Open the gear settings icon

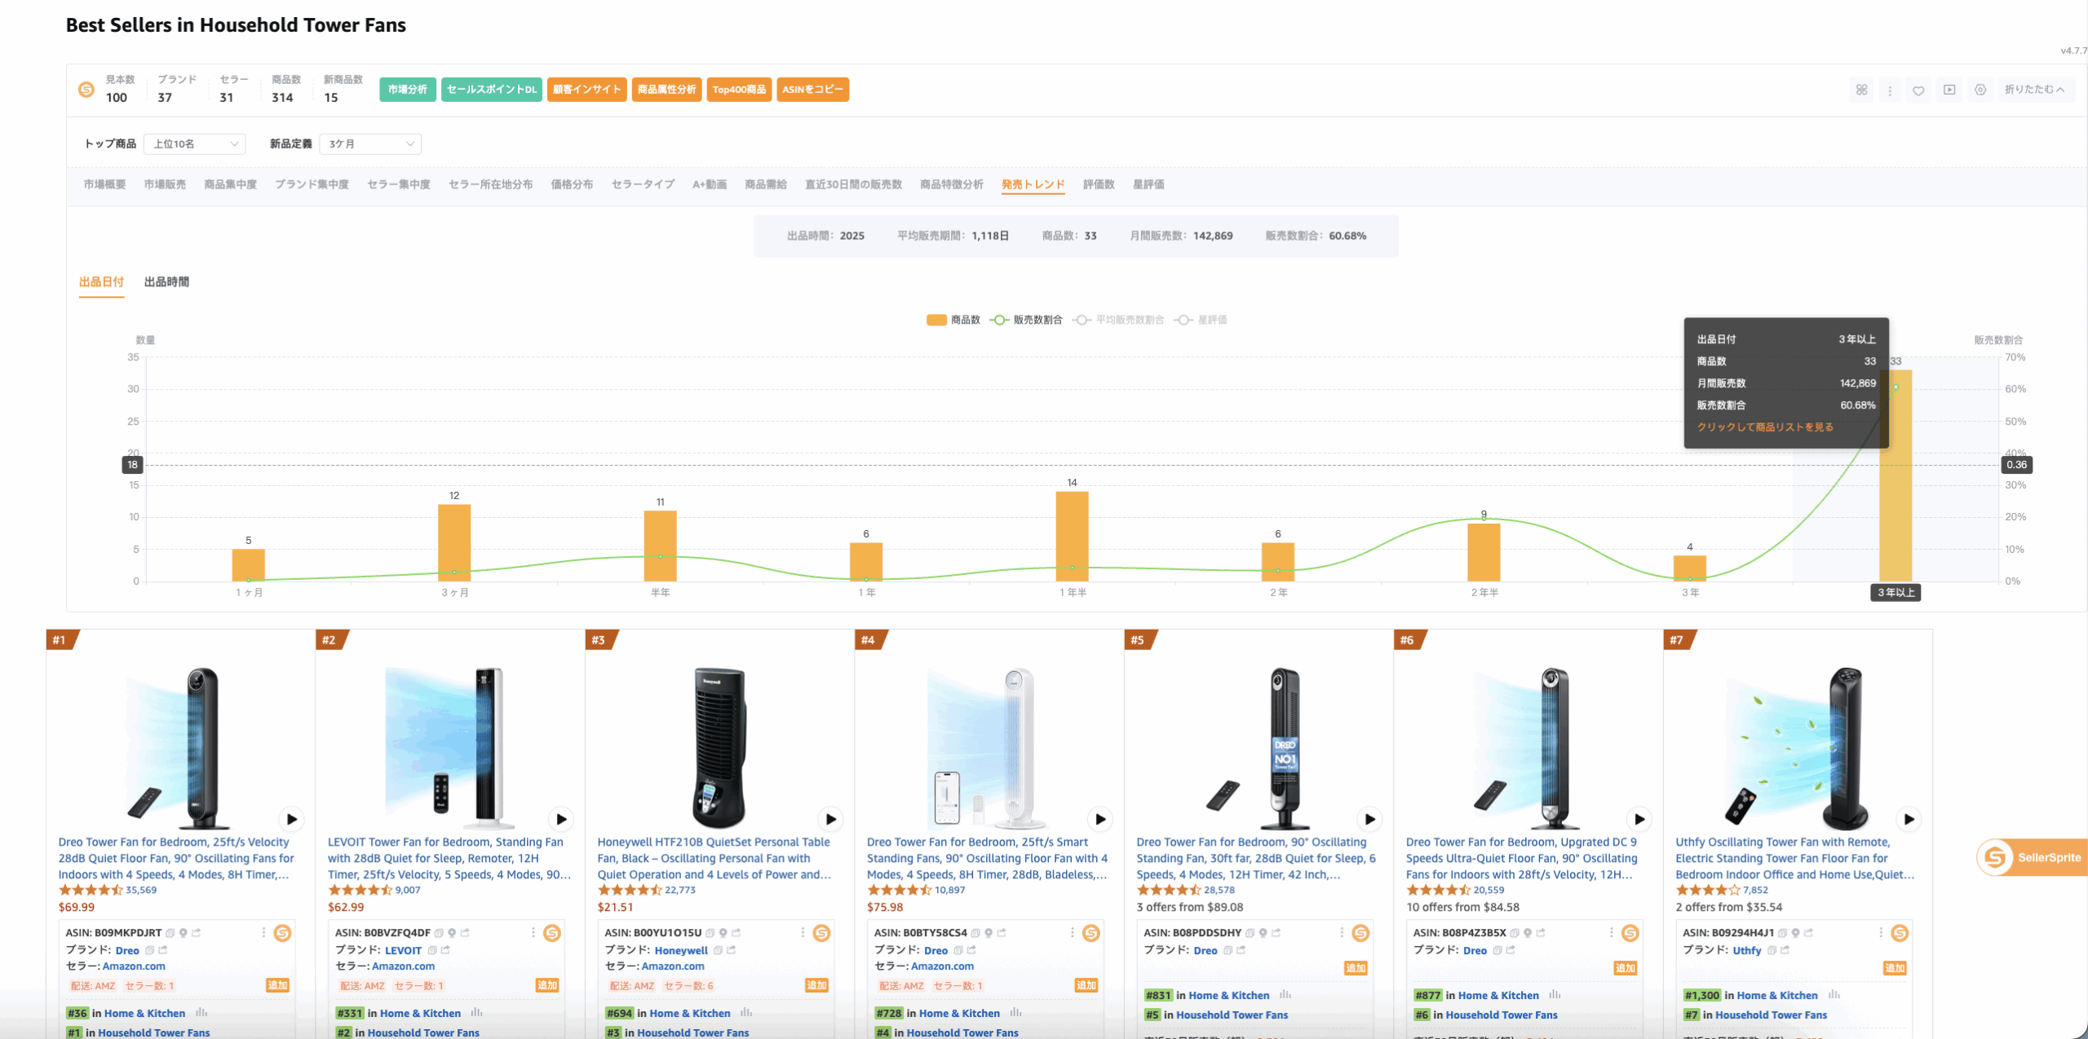[1980, 90]
